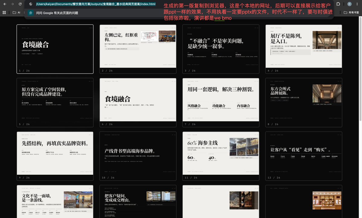
Task: Click the Google Lens search icon in the suggestion
Action: tap(31, 13)
